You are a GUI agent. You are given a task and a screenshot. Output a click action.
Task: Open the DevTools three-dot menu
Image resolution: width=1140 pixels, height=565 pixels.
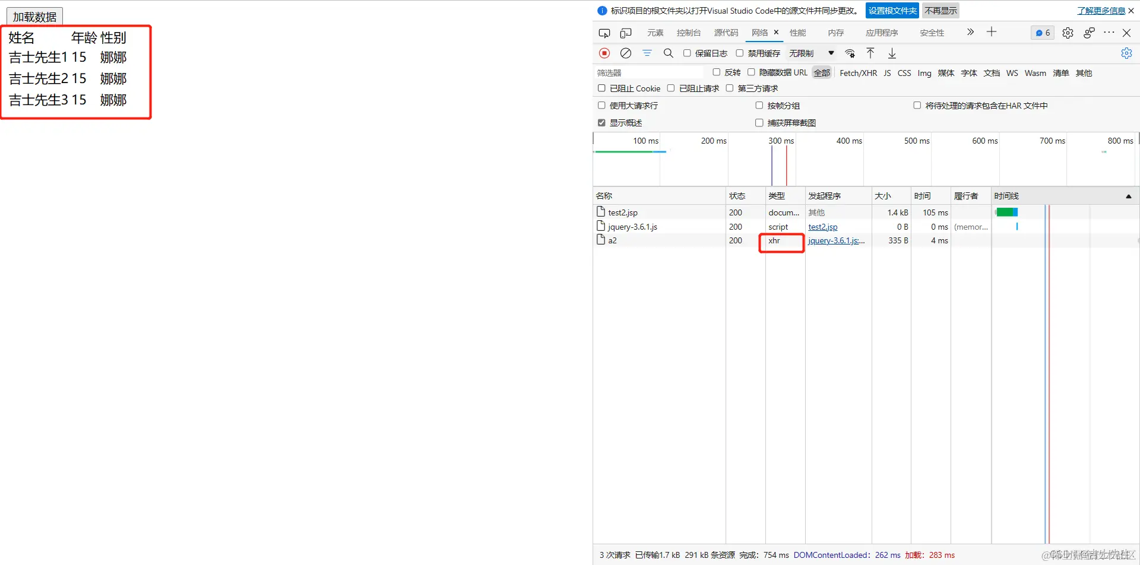1109,33
